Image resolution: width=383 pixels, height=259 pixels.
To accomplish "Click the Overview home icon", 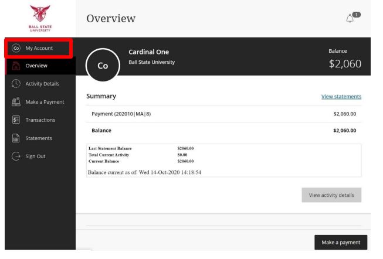I will click(x=16, y=66).
